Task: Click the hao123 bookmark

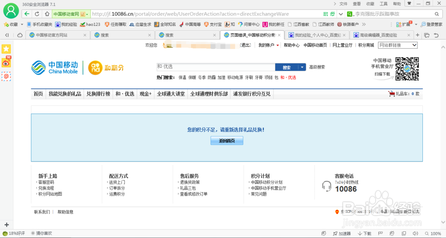Action: click(x=90, y=25)
